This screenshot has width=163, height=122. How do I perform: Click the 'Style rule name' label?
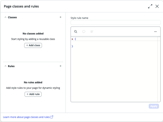click(x=79, y=18)
